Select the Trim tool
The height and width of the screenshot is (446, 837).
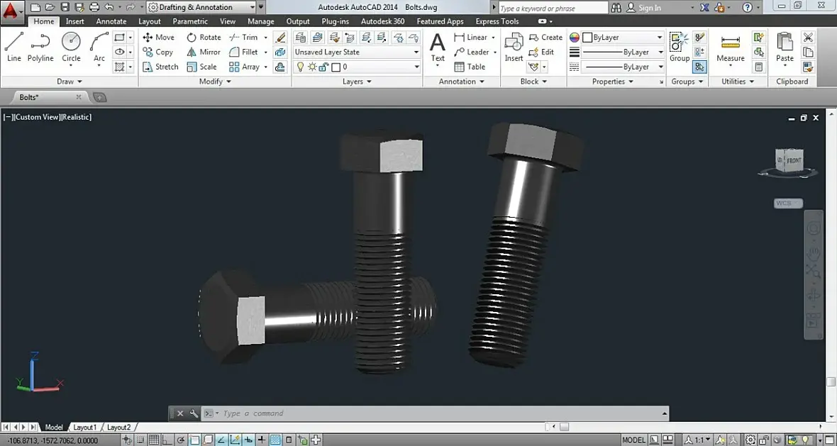[243, 38]
